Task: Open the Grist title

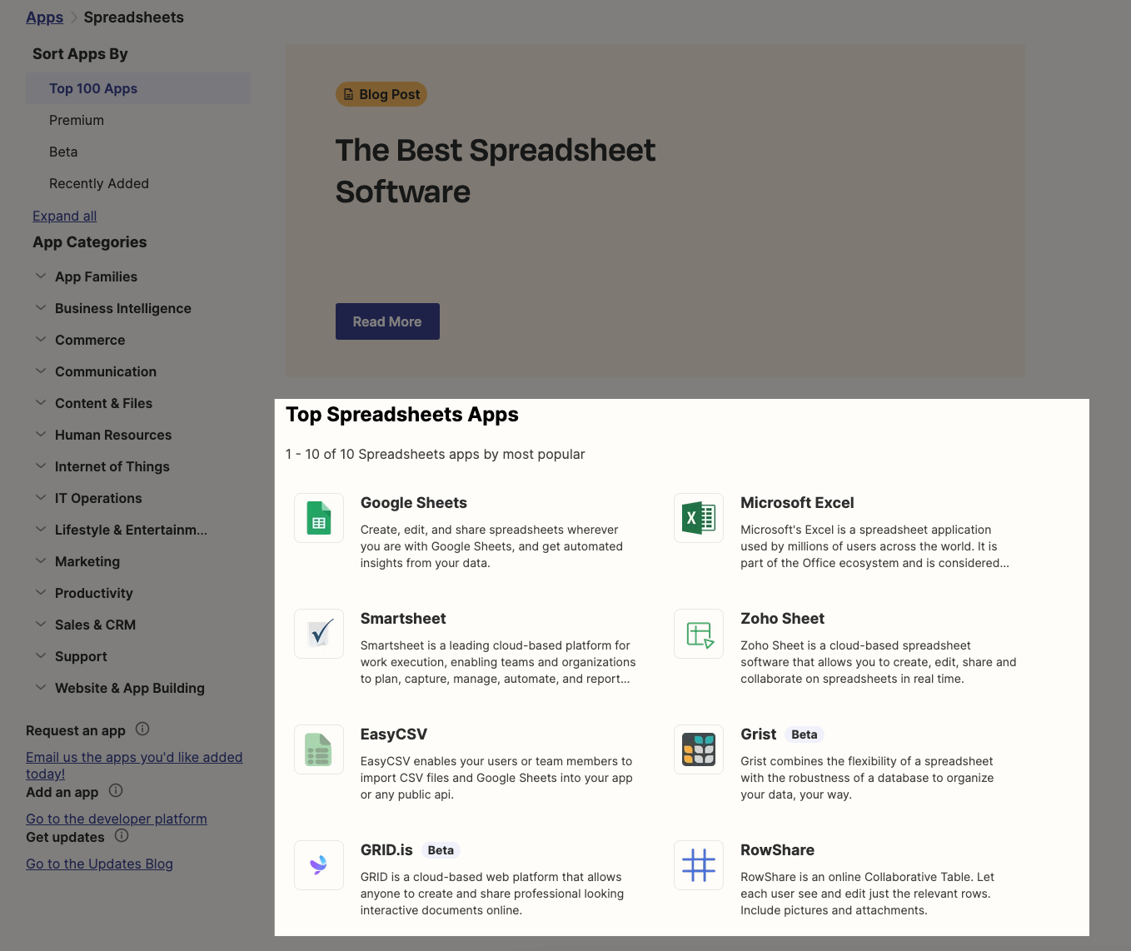Action: 758,734
